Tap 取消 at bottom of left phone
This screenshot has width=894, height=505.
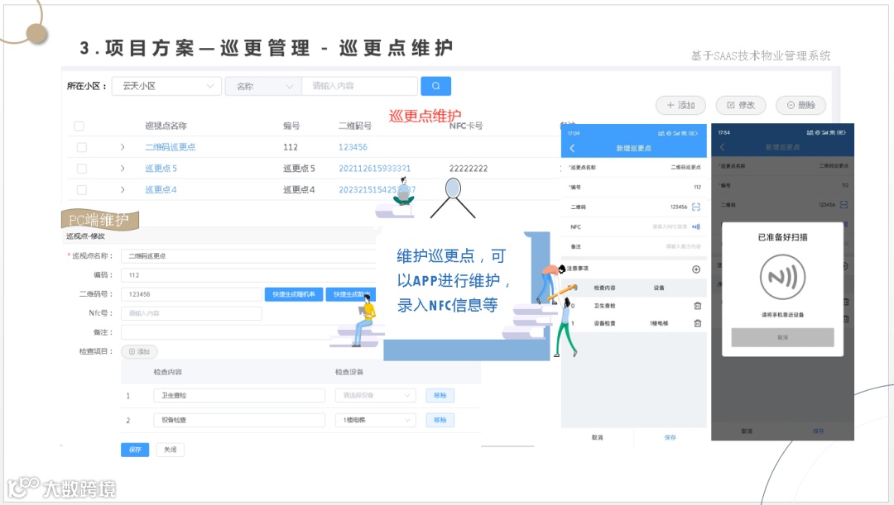point(597,438)
